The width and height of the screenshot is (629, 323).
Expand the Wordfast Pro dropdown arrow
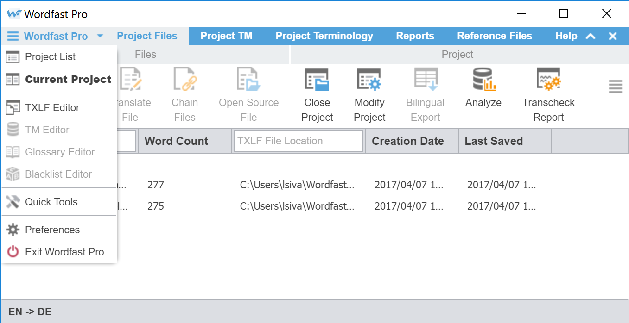[x=100, y=36]
